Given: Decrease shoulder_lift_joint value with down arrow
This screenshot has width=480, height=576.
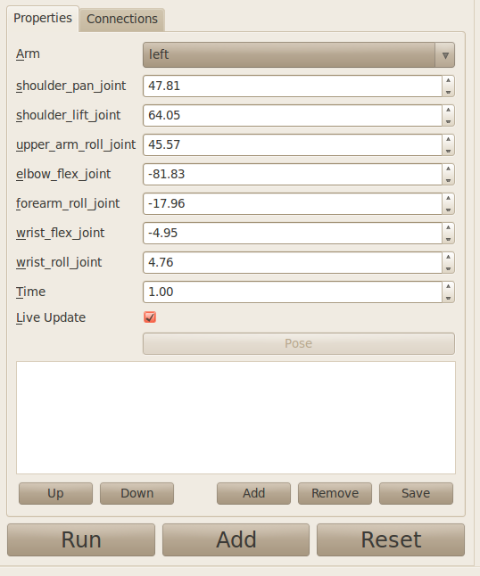Looking at the screenshot, I should click(448, 121).
